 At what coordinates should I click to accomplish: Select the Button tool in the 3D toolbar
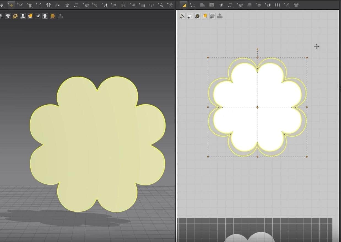click(x=114, y=5)
